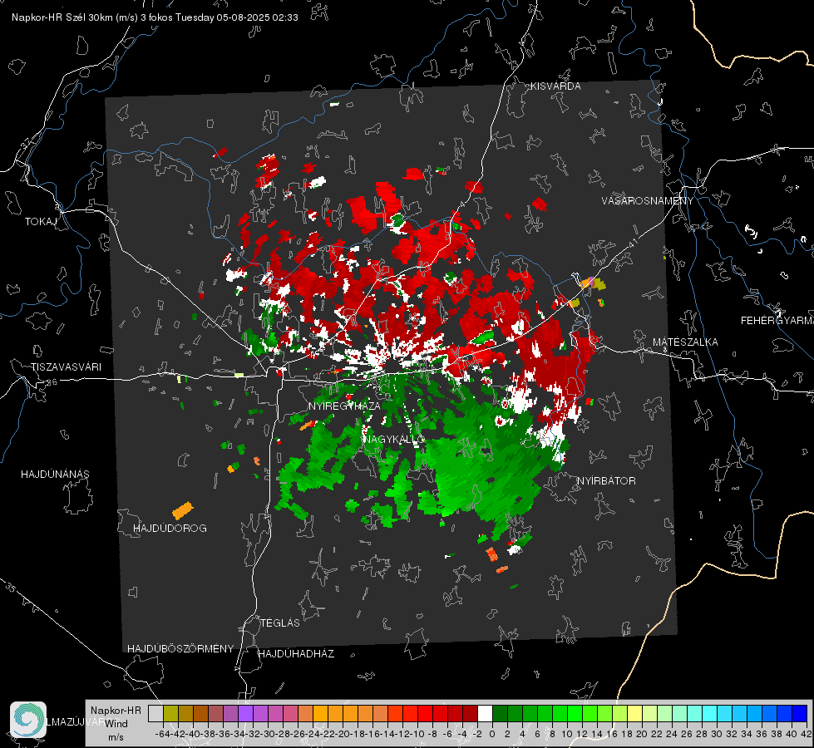
Task: Select the orange legend swatch above -24
Action: 320,713
